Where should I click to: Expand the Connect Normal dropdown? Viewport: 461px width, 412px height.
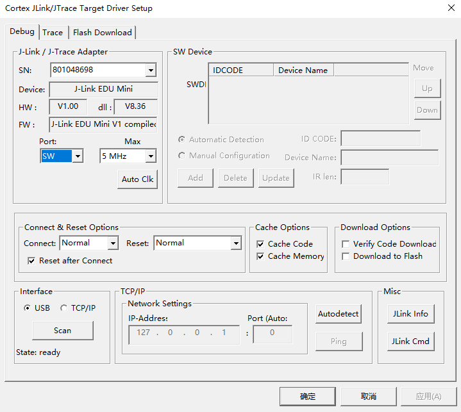[113, 243]
